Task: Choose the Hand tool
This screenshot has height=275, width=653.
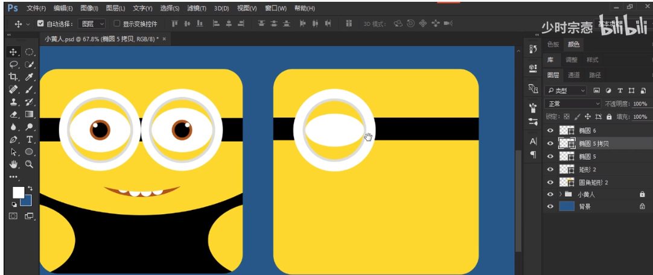Action: (13, 164)
